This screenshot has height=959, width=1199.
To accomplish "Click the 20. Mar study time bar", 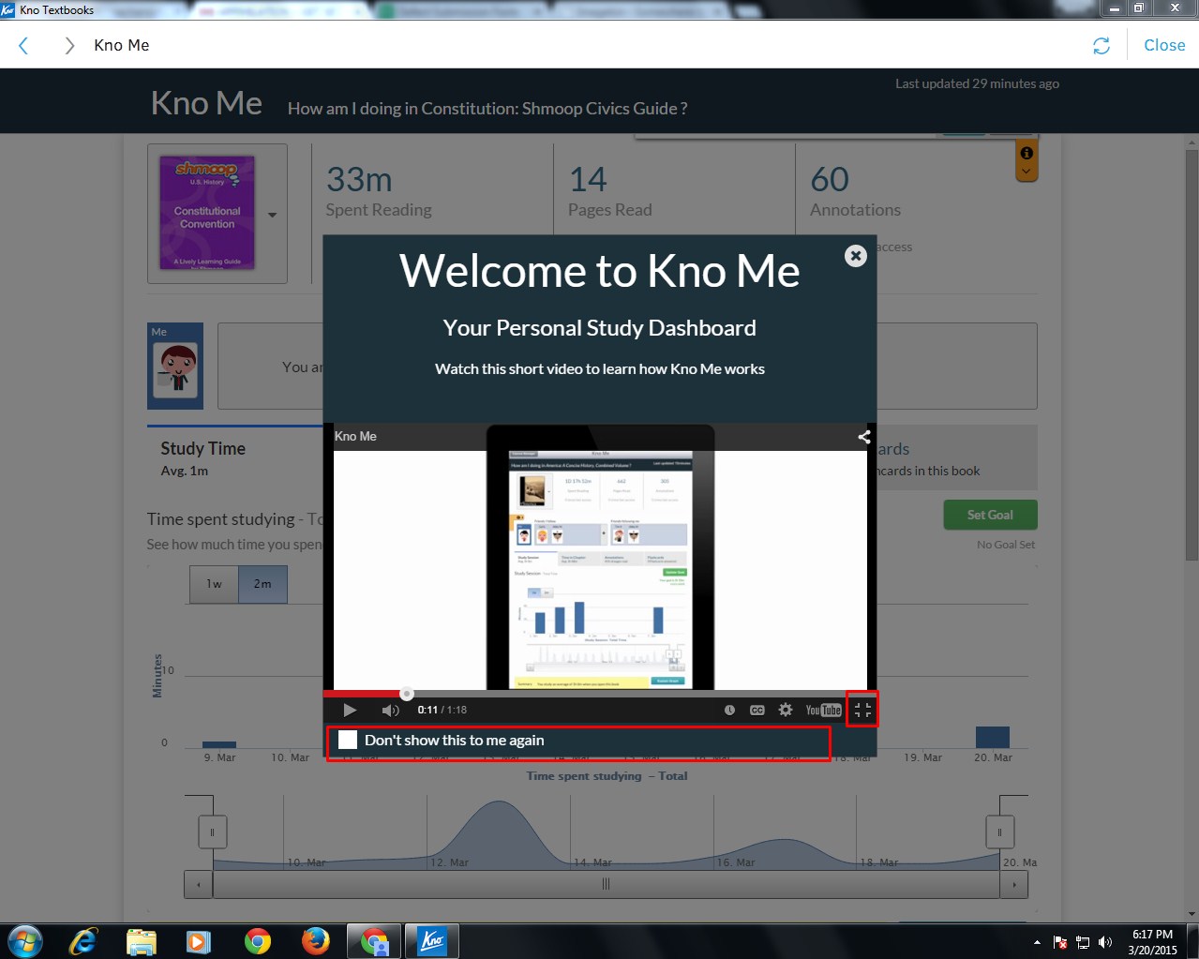I will coord(992,737).
